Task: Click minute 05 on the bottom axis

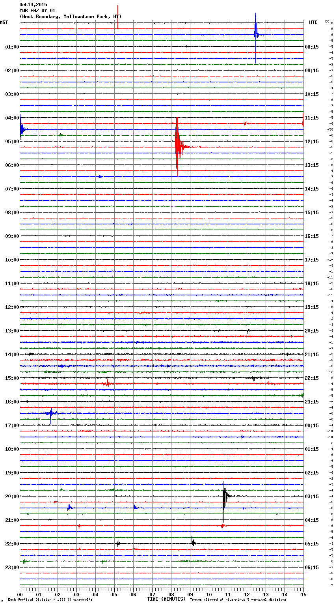Action: (x=115, y=594)
